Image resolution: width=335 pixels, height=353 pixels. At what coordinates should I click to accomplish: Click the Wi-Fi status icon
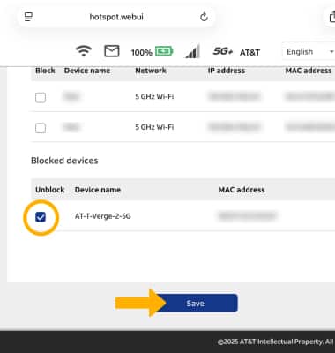click(84, 51)
